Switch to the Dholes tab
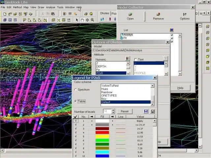The height and width of the screenshot is (158, 211). [x=104, y=13]
